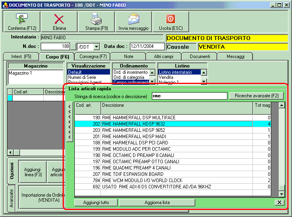Open the Note tab
The width and height of the screenshot is (292, 217).
coord(128,57)
